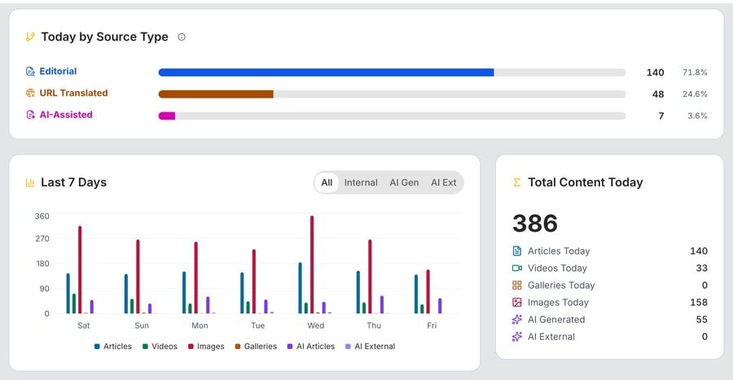The width and height of the screenshot is (733, 380).
Task: Click the blue Articles bar for Wed
Action: tap(300, 288)
